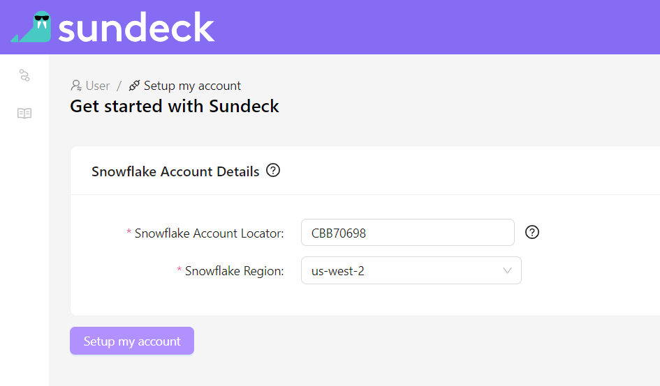
Task: Show help beside Account Locator field
Action: pos(532,232)
